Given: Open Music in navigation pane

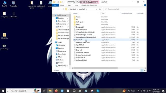Looking at the screenshot, I should point(60,57).
